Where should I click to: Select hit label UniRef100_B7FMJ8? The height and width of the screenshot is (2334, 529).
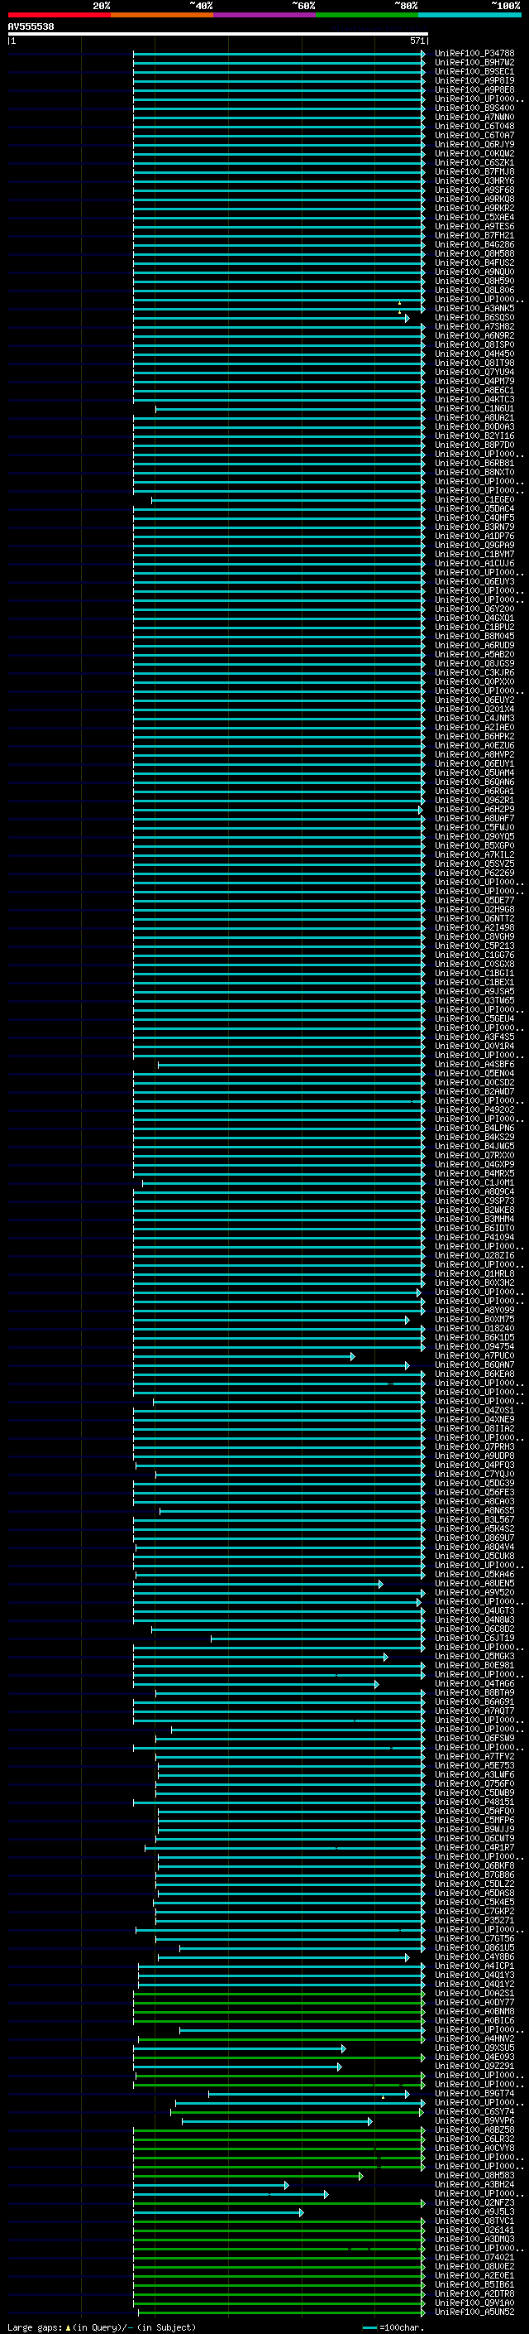(474, 172)
